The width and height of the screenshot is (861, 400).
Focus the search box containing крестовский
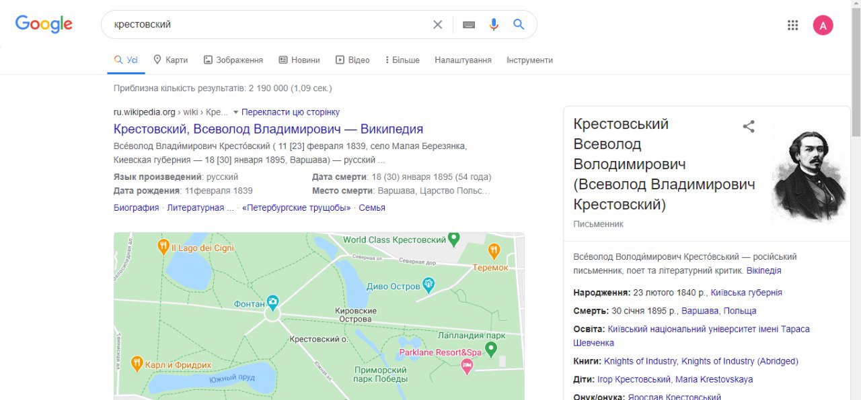[269, 25]
